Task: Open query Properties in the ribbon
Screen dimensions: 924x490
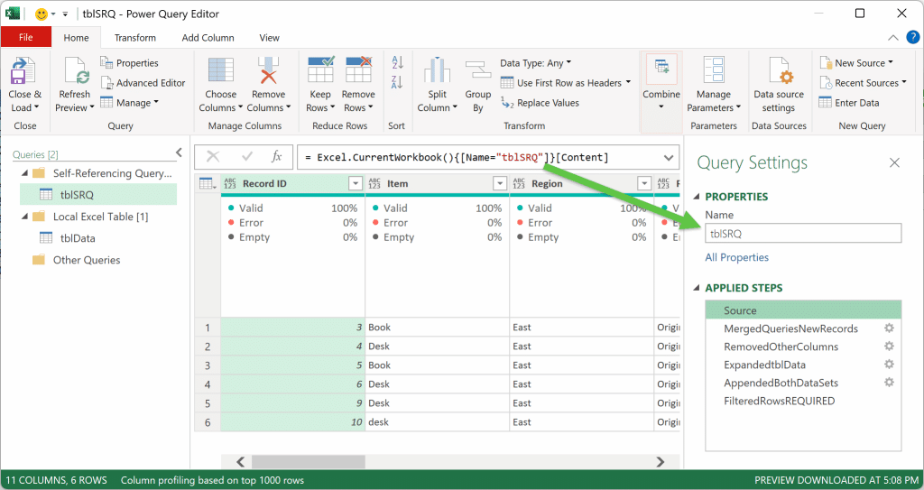Action: (x=130, y=63)
